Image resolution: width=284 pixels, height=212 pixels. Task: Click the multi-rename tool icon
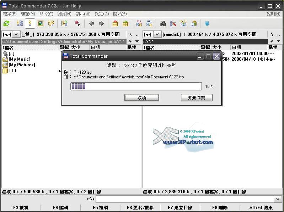click(173, 23)
